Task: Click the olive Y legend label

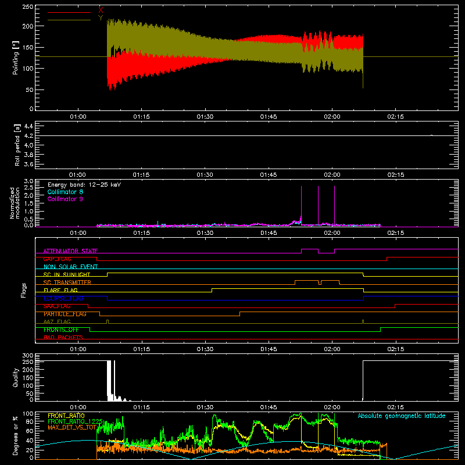Action: tap(101, 18)
